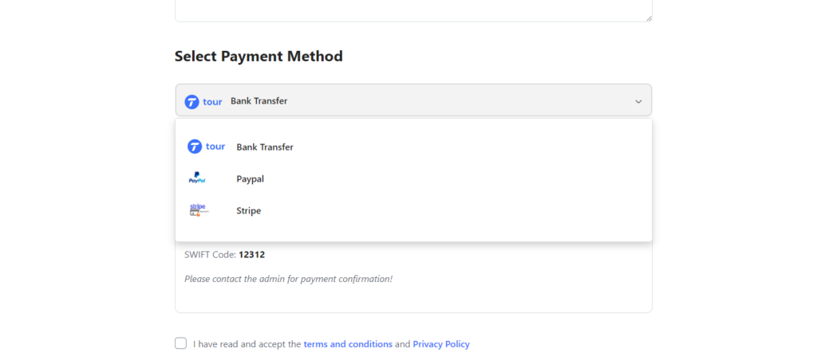Choose the Bank Transfer option from the list
Viewport: 817px width, 364px height.
(414, 147)
